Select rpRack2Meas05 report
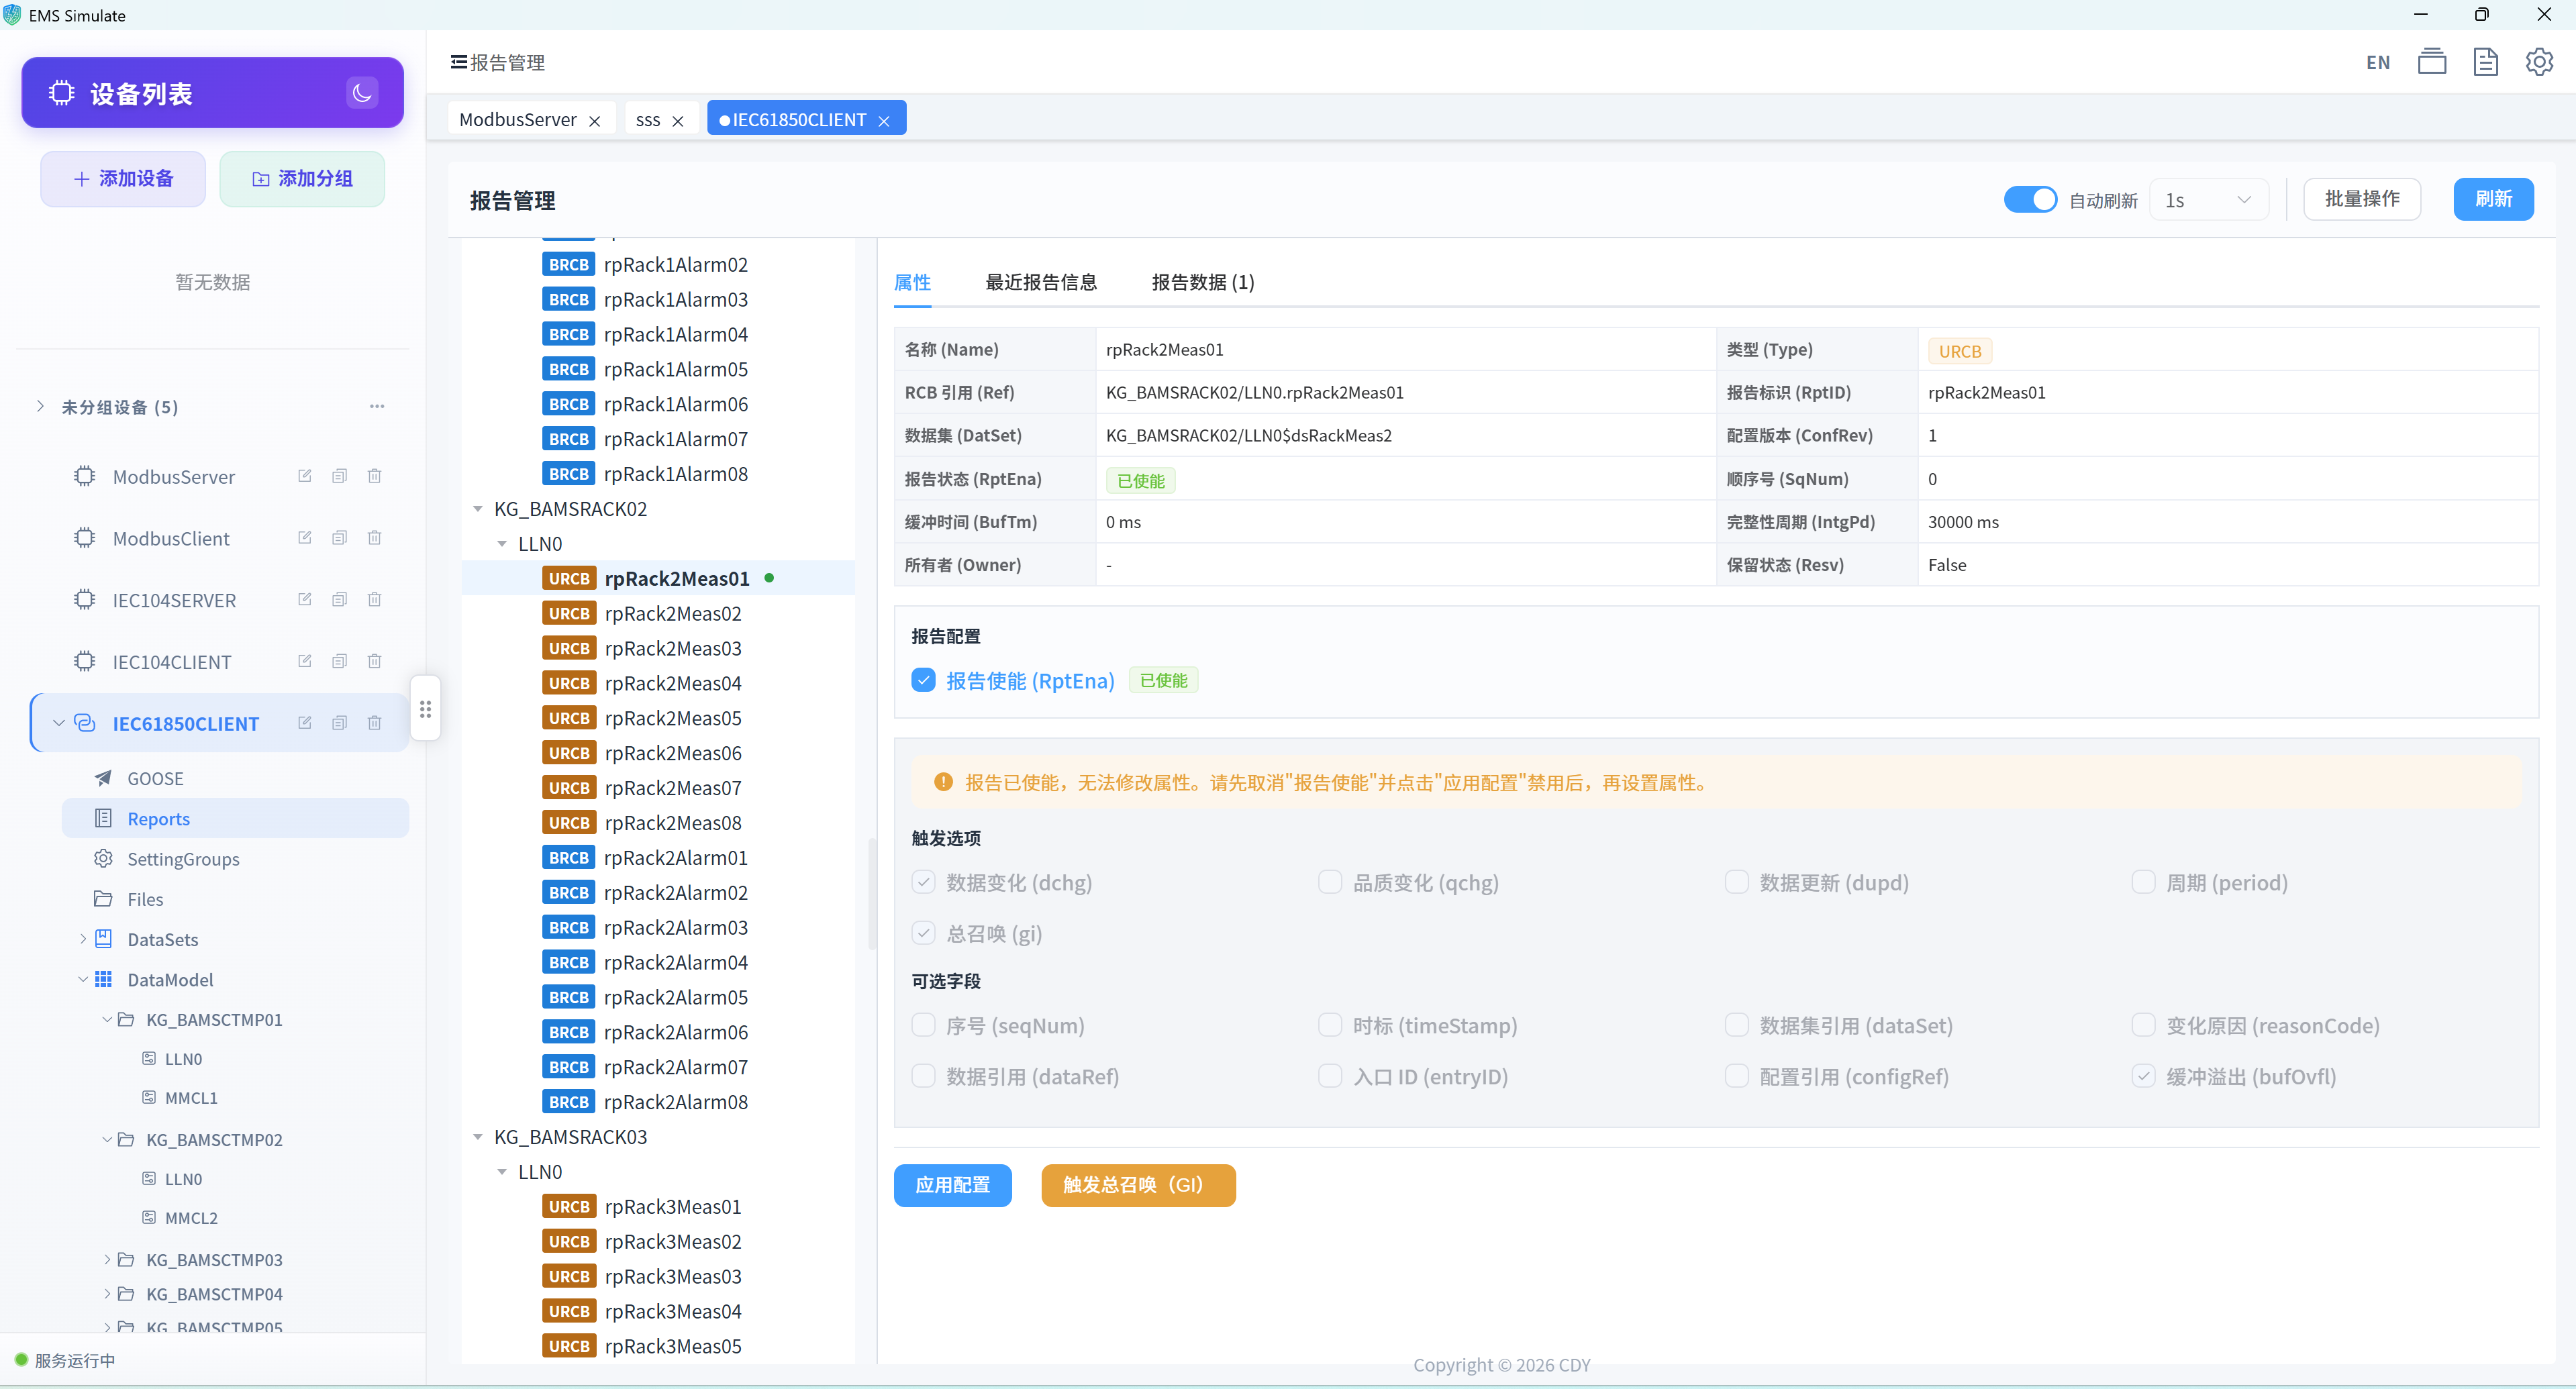The width and height of the screenshot is (2576, 1389). tap(673, 718)
